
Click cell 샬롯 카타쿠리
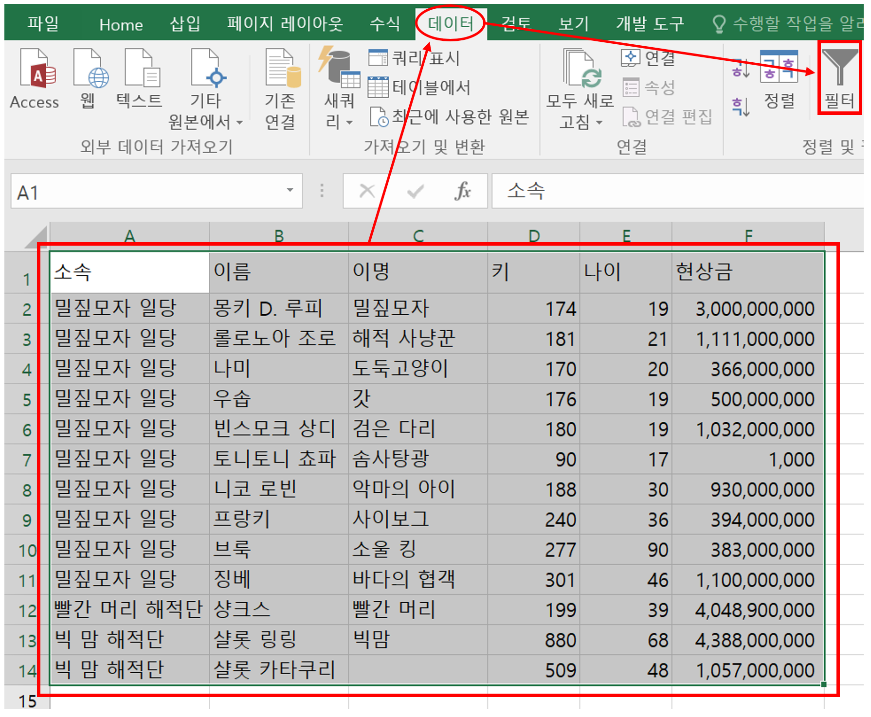[x=279, y=671]
